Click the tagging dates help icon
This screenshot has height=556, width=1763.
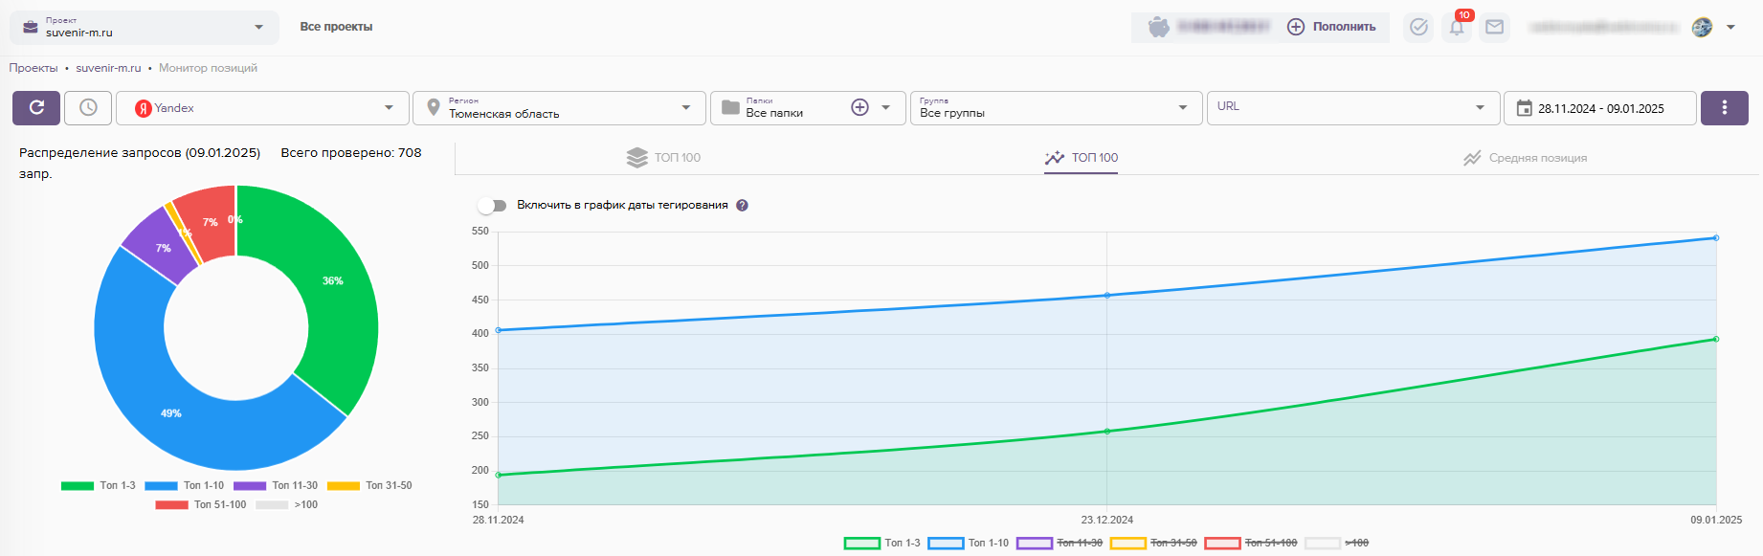[x=742, y=206]
